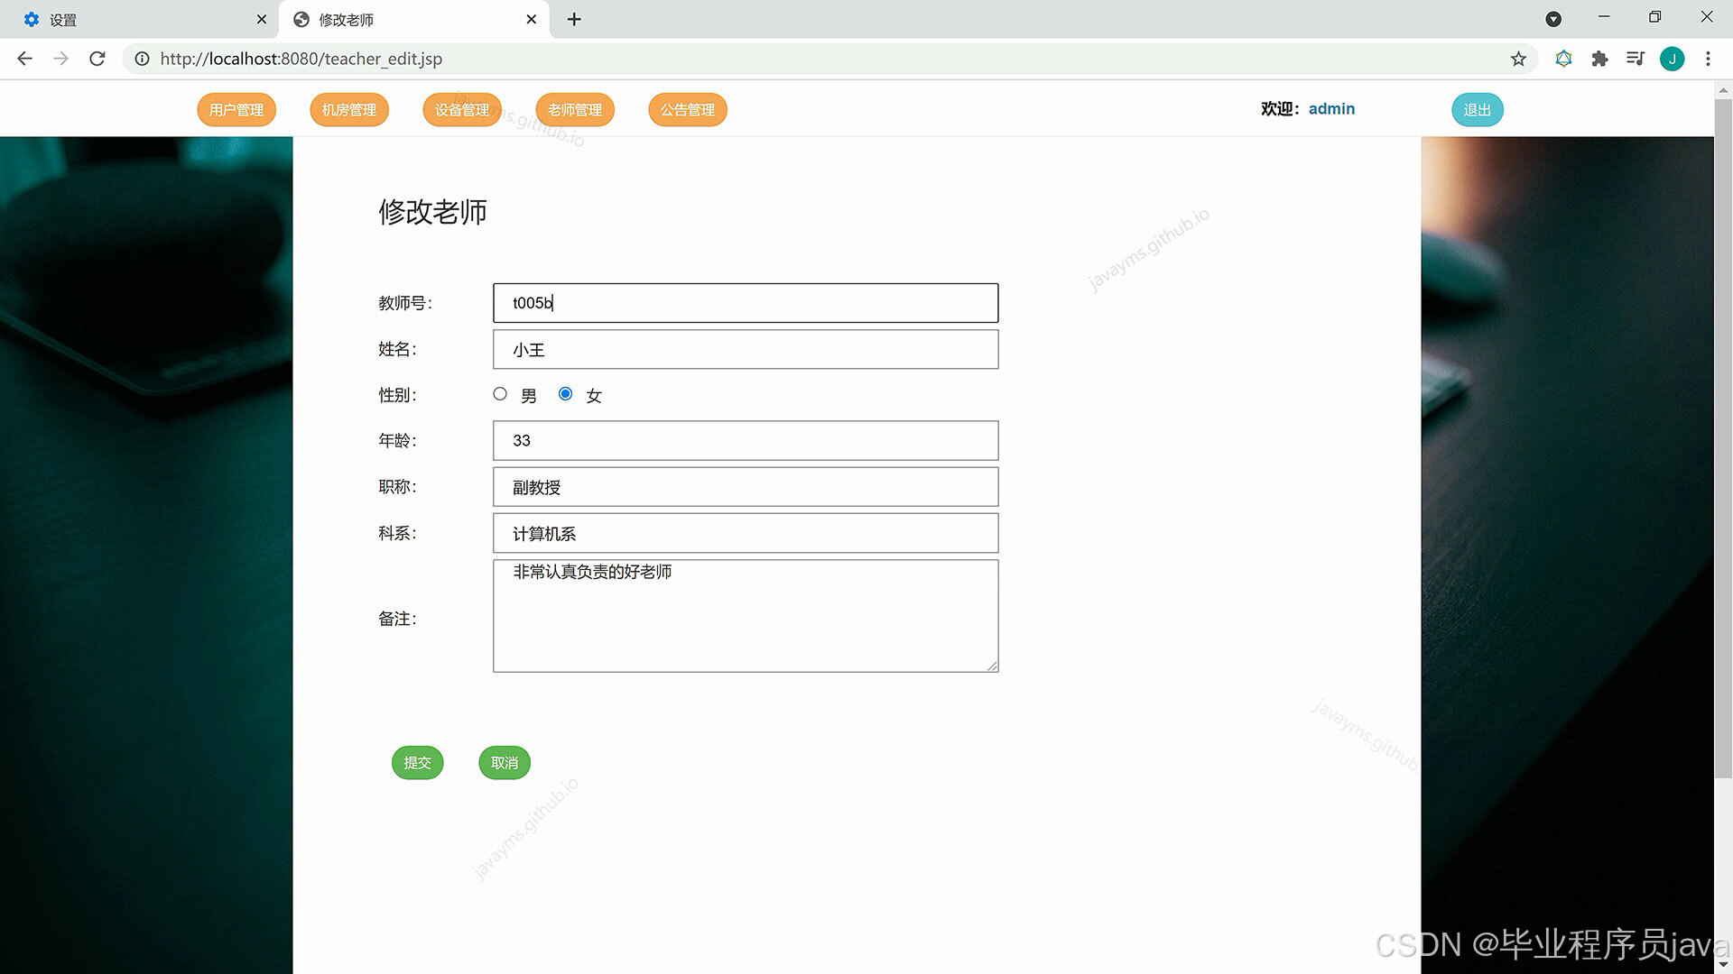Click the 修改老师 page heading
The width and height of the screenshot is (1733, 974).
[432, 212]
